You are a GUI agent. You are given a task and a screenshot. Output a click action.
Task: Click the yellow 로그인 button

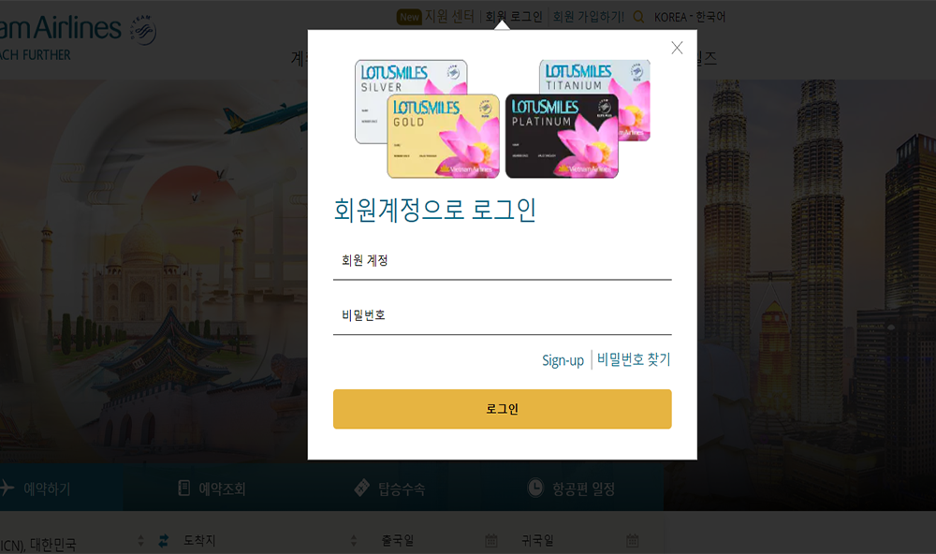point(502,409)
